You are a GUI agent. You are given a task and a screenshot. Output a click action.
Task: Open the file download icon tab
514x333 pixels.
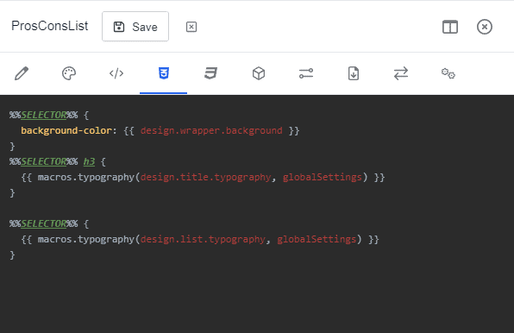[354, 73]
